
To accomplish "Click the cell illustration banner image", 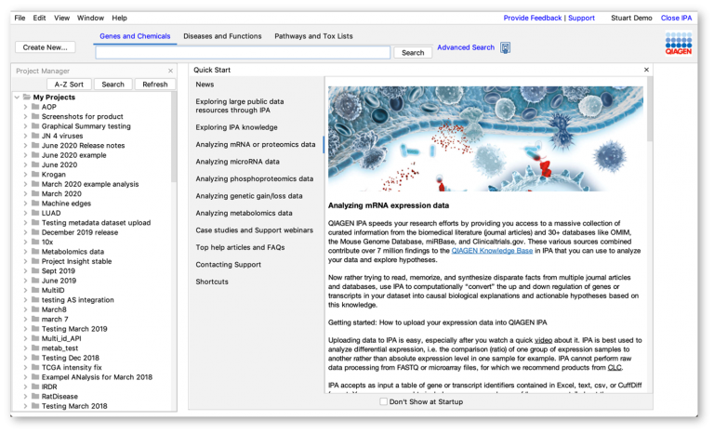I will [485, 138].
